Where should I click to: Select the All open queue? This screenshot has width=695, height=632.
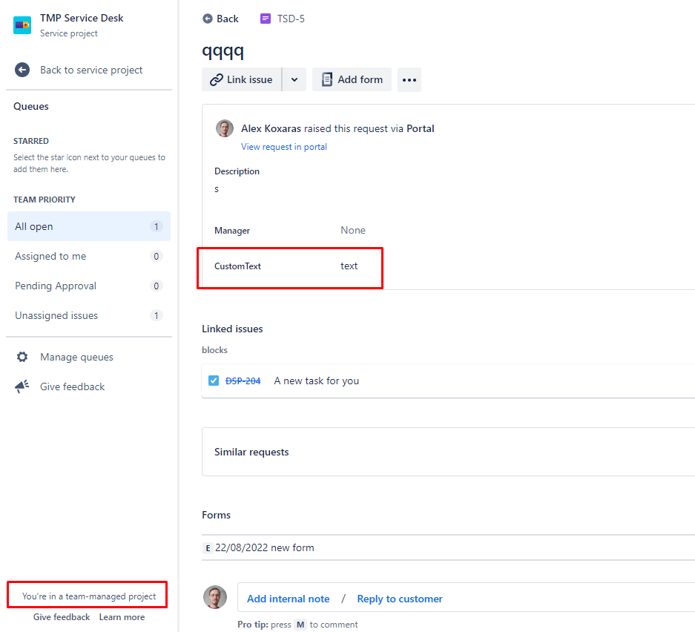coord(89,226)
